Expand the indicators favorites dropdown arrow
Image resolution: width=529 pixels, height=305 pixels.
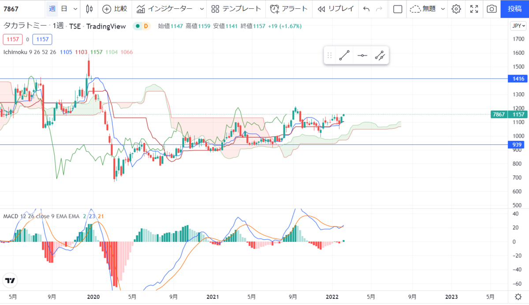[x=202, y=9]
